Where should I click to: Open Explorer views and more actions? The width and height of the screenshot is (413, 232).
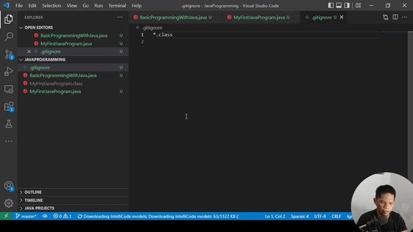tap(120, 17)
